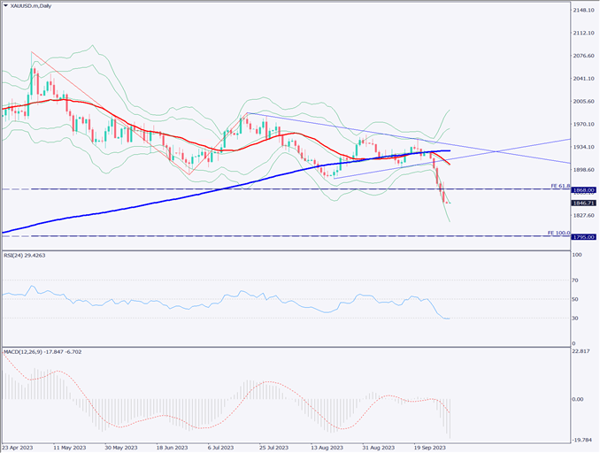Select the 1868.00 price tag
The image size is (600, 453).
(x=583, y=189)
